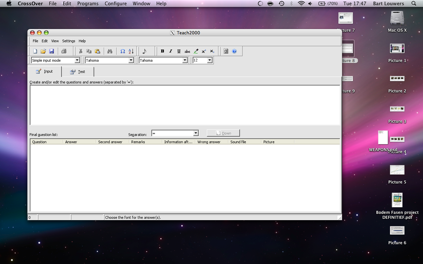Toggle bold formatting
The image size is (423, 264).
162,51
